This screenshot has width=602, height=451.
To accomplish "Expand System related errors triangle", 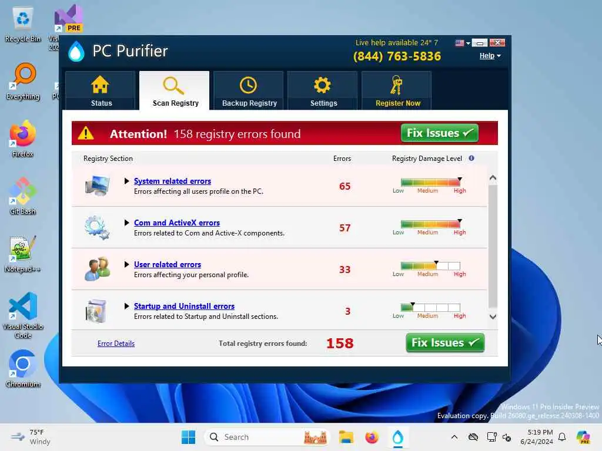I will pyautogui.click(x=127, y=181).
